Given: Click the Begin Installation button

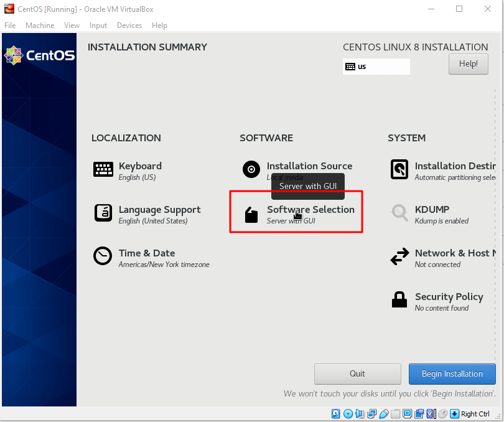Looking at the screenshot, I should coord(452,373).
